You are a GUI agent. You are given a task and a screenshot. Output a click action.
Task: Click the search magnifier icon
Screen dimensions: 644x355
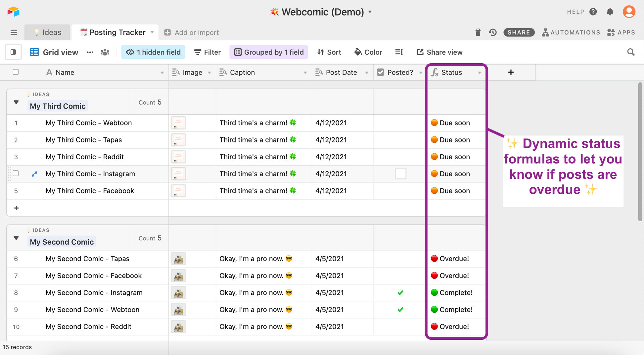[631, 52]
